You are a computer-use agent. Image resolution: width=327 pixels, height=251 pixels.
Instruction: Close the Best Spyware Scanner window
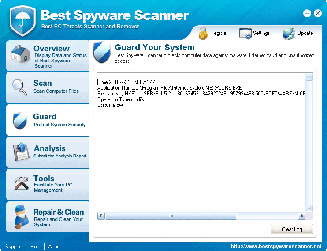(x=318, y=14)
